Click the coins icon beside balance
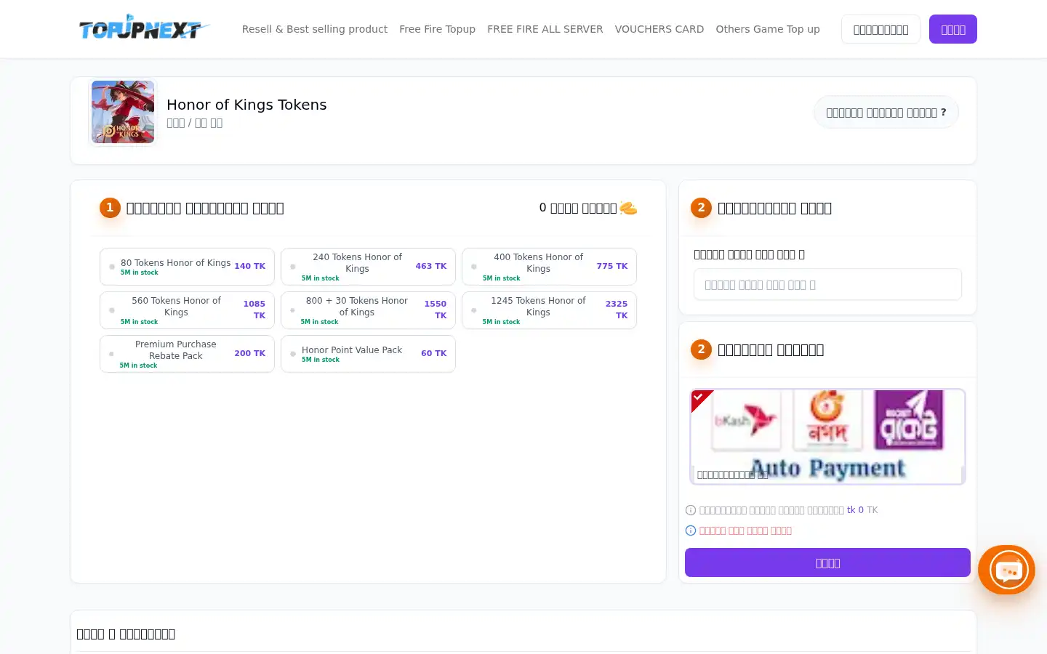This screenshot has height=654, width=1047. (628, 208)
